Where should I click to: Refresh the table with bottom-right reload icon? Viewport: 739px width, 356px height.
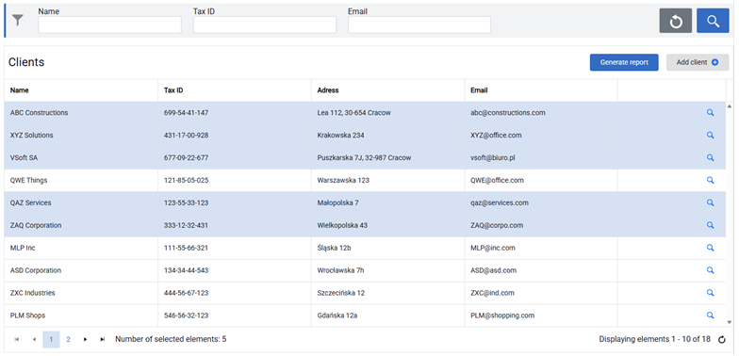point(722,339)
